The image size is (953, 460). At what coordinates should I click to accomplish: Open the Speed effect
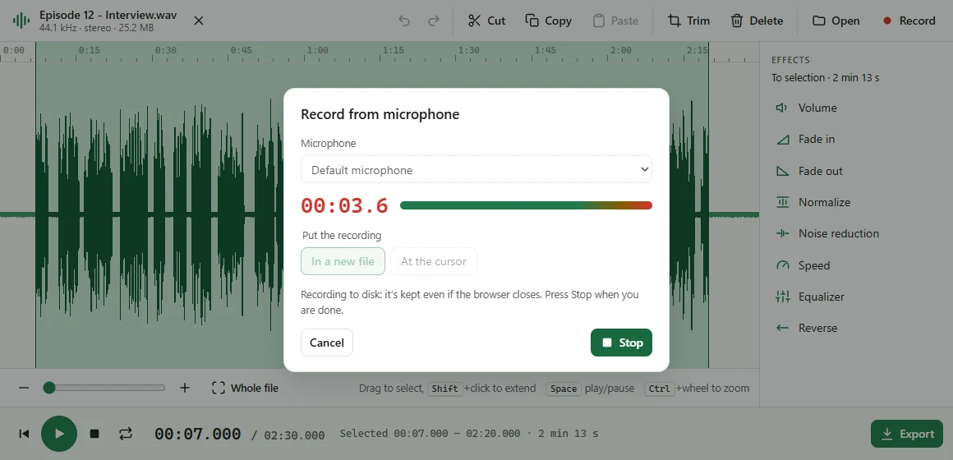pyautogui.click(x=856, y=265)
